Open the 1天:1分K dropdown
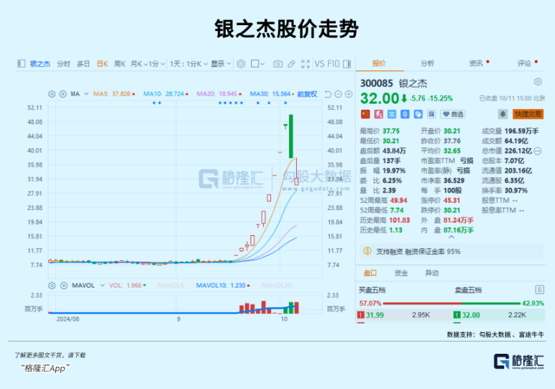 (188, 64)
